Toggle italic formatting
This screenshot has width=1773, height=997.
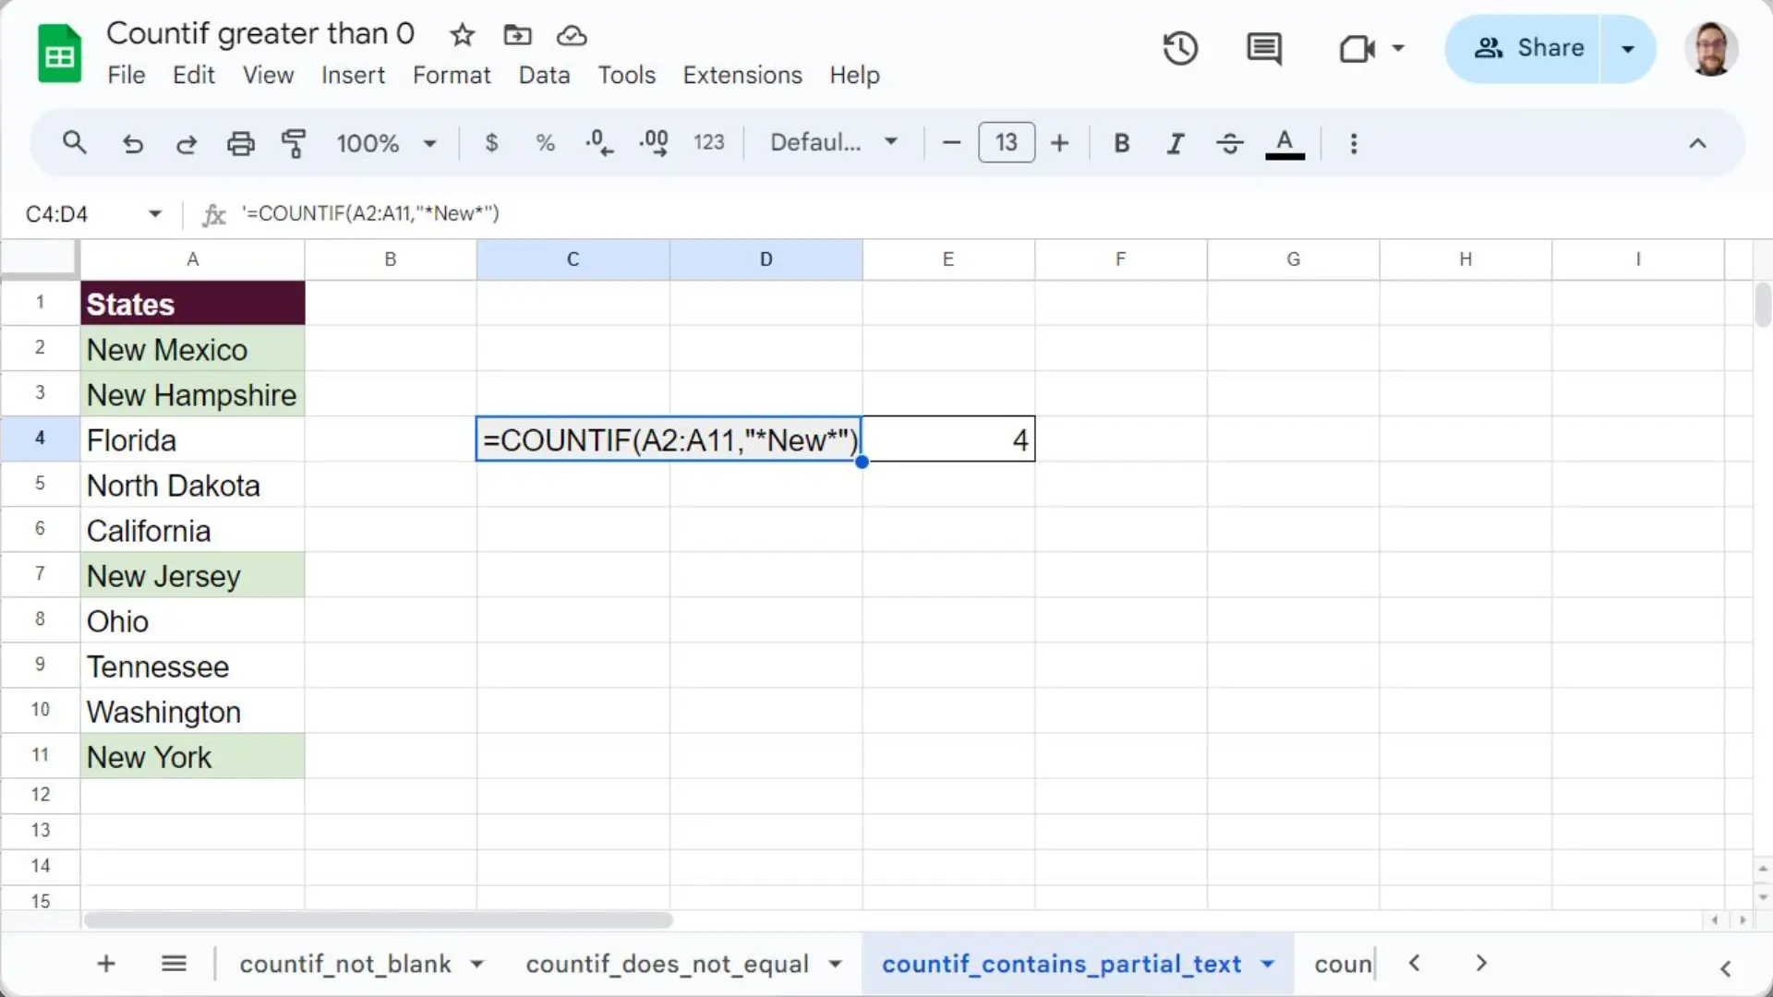click(x=1175, y=143)
